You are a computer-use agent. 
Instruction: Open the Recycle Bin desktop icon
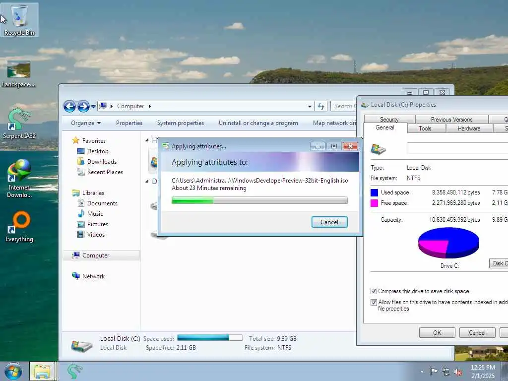pos(19,20)
